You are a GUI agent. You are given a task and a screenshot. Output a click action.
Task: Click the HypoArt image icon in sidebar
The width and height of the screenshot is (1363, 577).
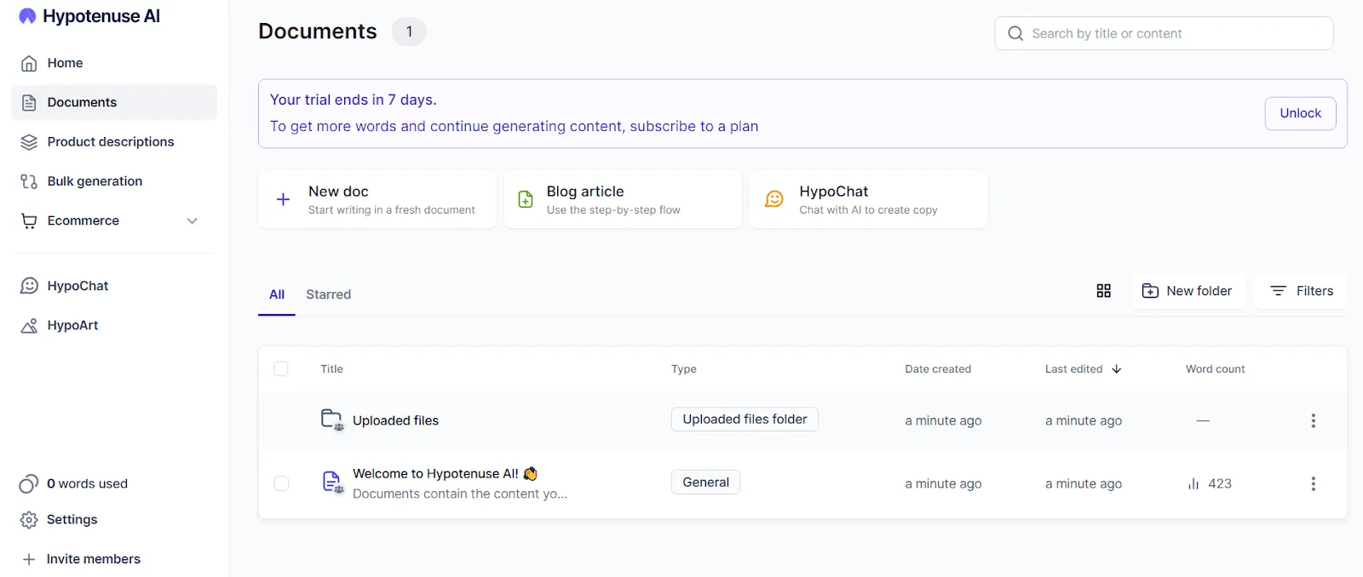coord(29,325)
